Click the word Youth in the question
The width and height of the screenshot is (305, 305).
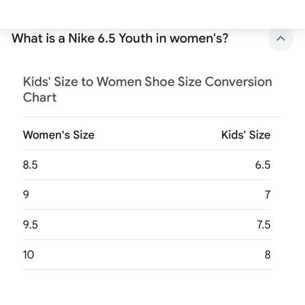click(136, 38)
